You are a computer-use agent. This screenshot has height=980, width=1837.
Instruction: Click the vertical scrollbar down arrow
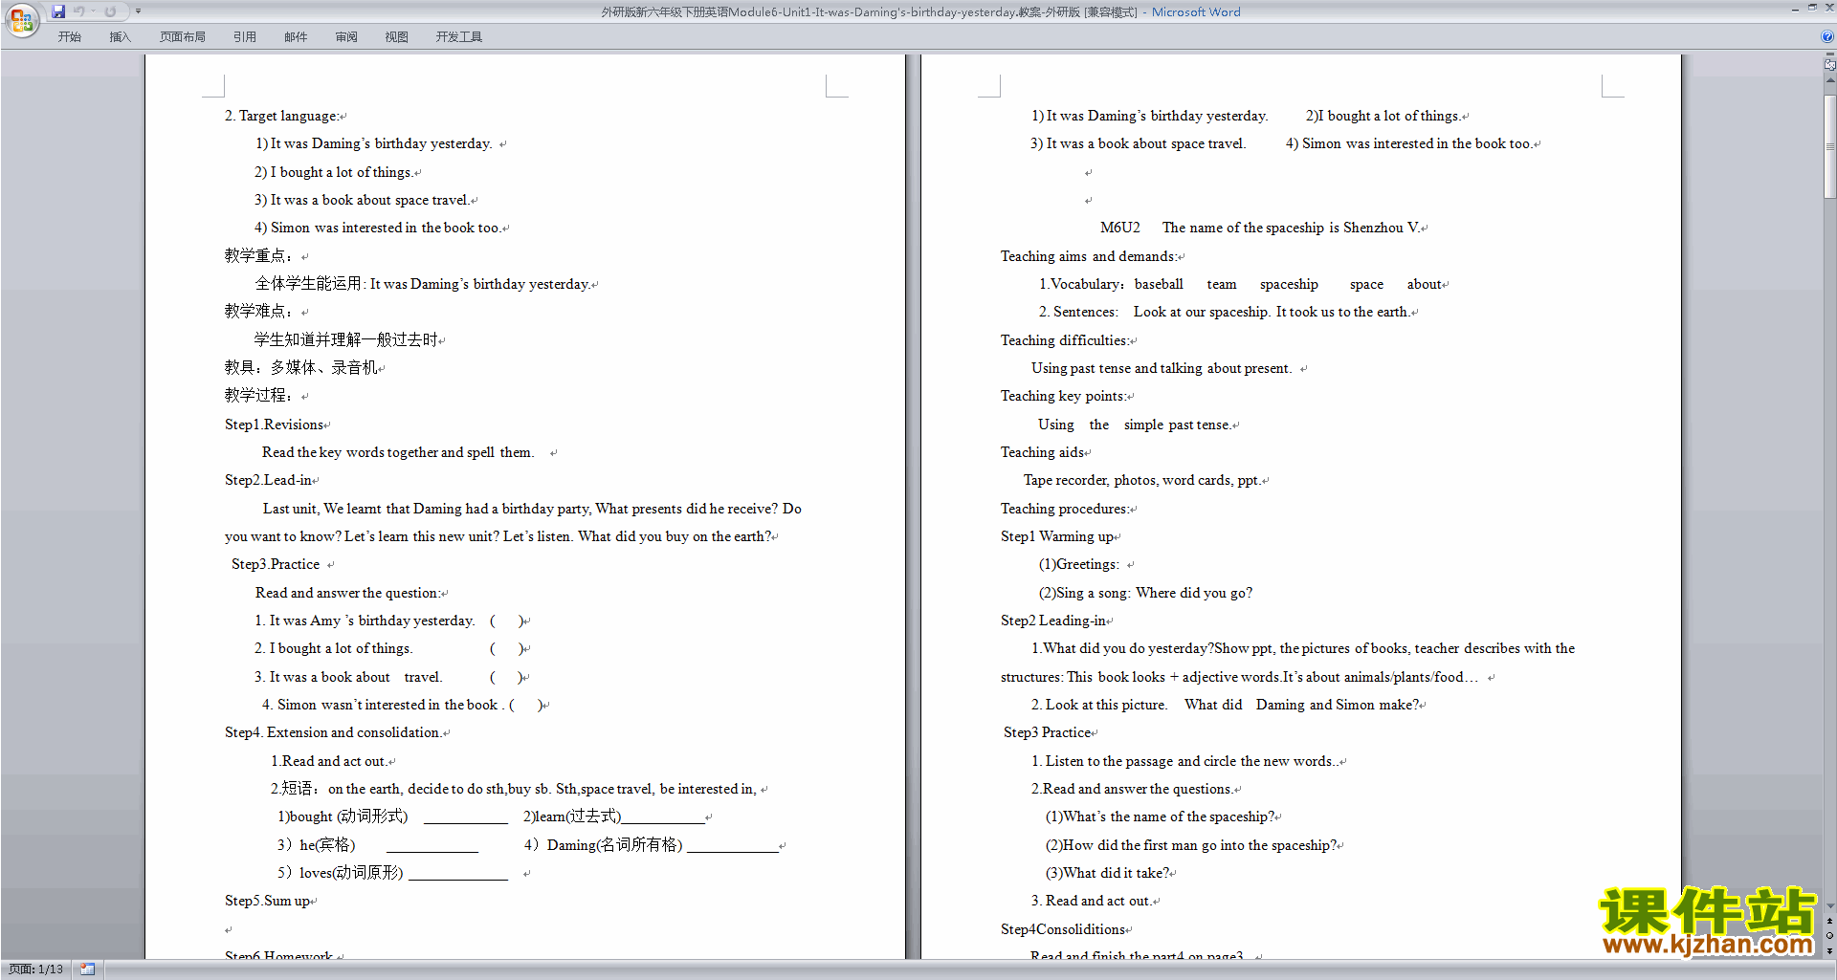pos(1829,905)
